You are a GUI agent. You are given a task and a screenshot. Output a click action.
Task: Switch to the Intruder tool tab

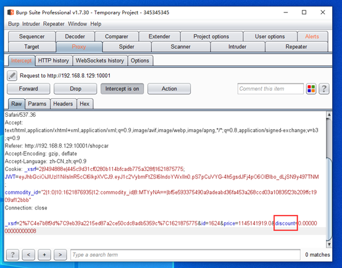[x=238, y=47]
